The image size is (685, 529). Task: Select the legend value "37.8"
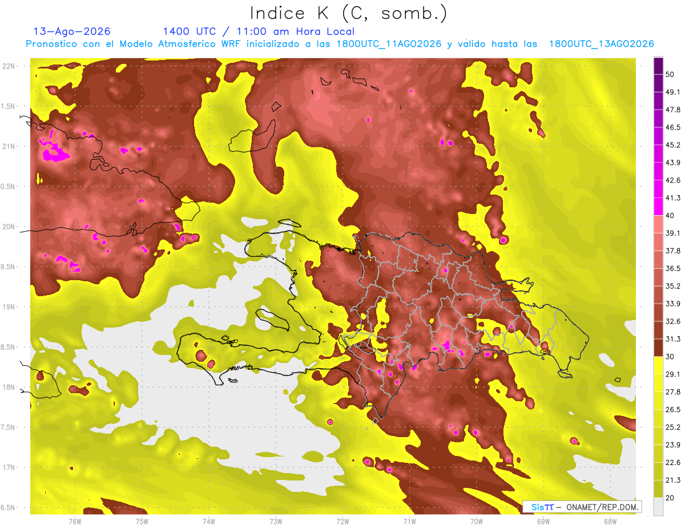673,251
